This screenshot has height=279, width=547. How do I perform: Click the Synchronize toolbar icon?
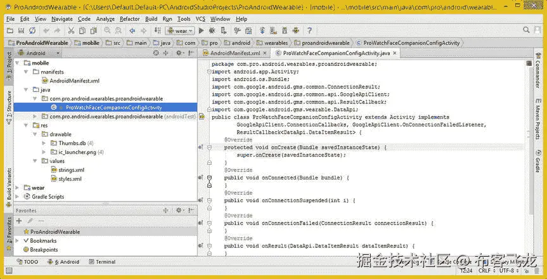click(32, 30)
